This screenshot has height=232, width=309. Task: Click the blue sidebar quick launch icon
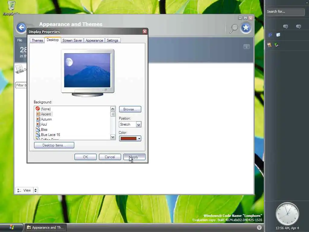click(x=270, y=35)
